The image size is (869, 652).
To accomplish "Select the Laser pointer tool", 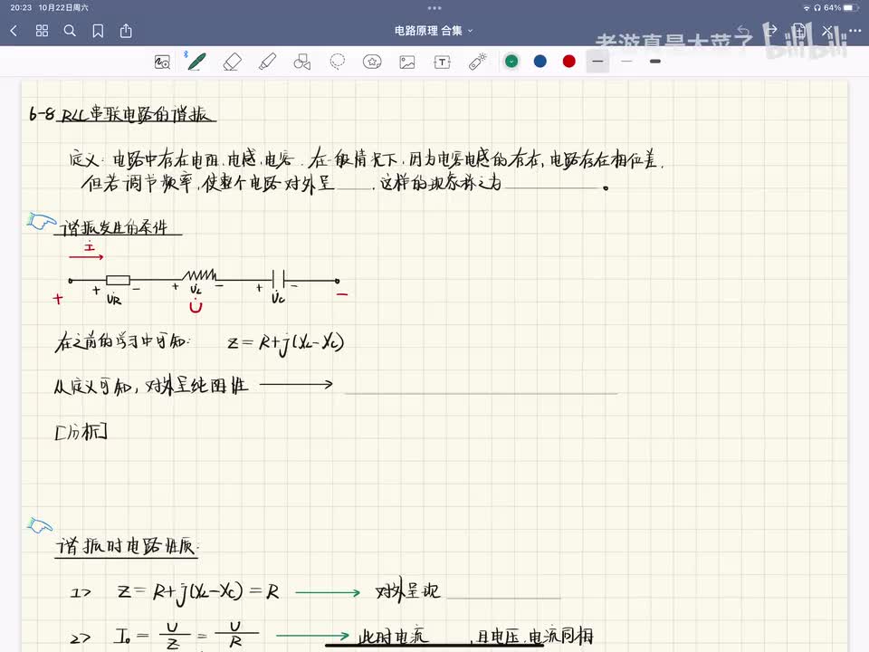I will [478, 62].
